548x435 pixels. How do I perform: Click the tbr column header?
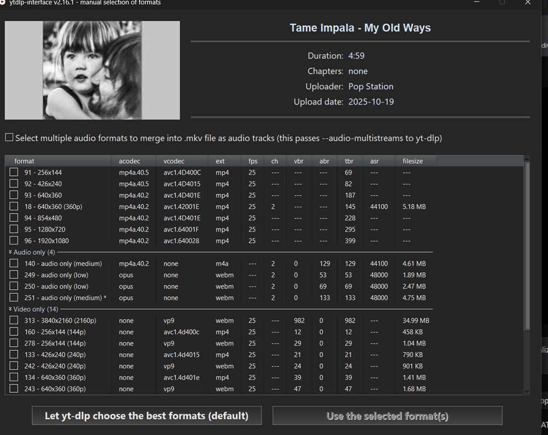(x=349, y=161)
